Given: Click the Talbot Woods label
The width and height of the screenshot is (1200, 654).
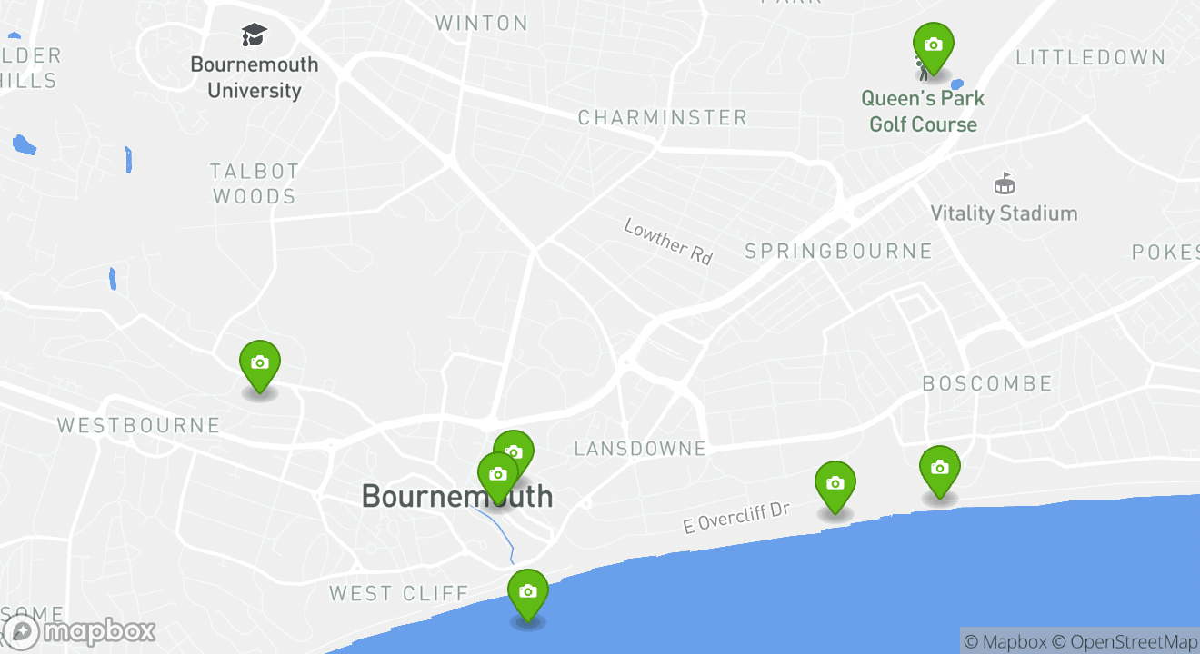Looking at the screenshot, I should point(254,183).
